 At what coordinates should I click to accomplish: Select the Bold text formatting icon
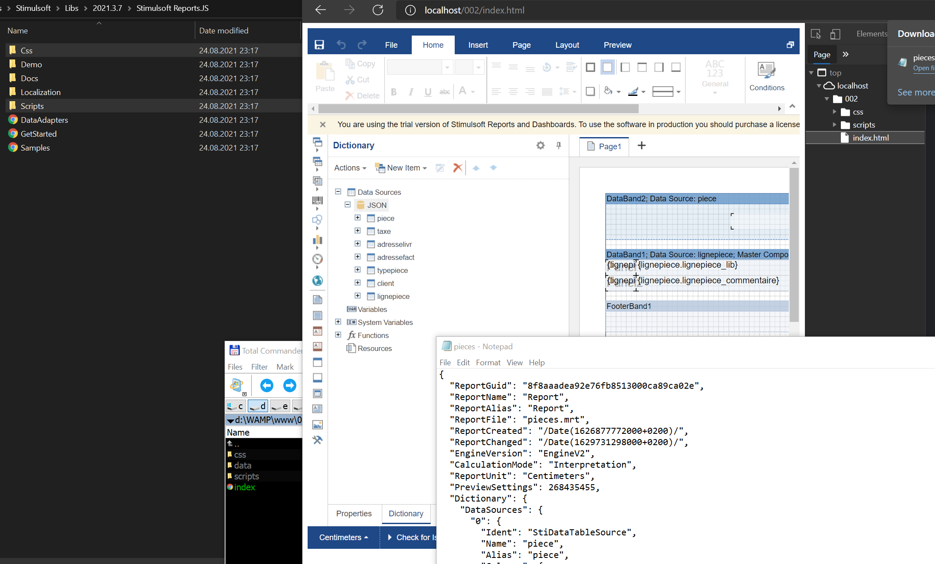[x=394, y=92]
